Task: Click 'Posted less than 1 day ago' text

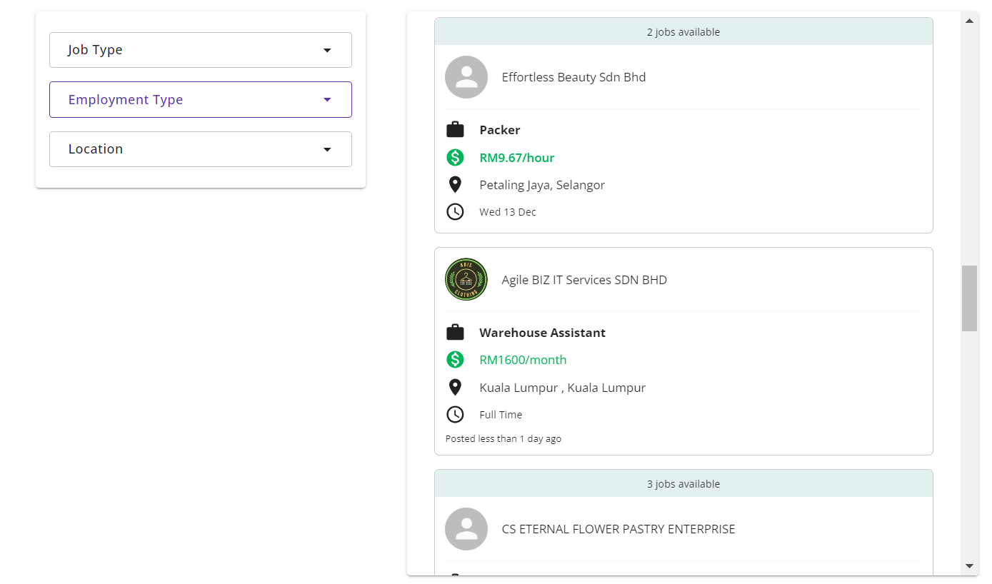Action: [x=503, y=438]
